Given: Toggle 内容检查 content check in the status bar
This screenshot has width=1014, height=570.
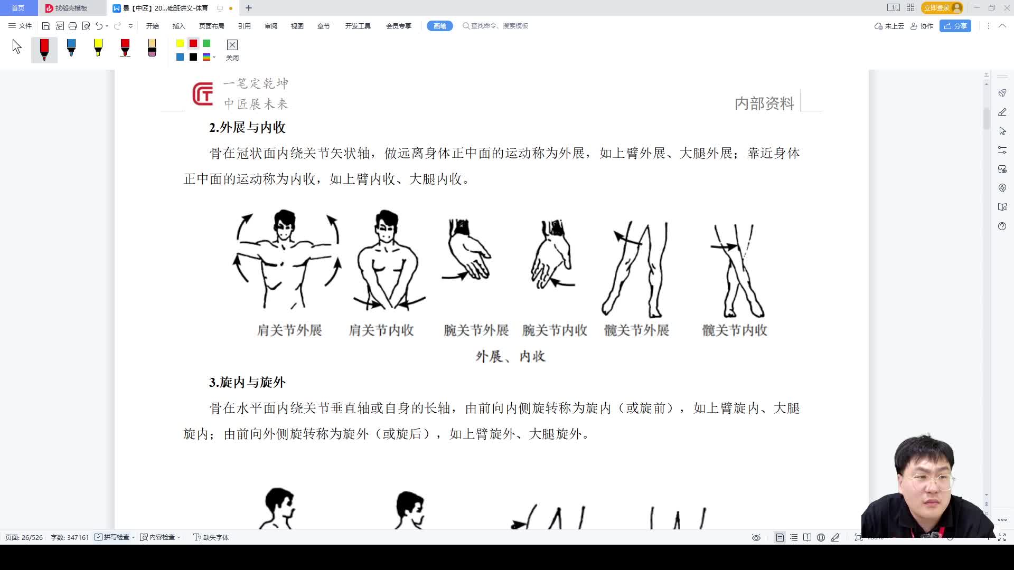Looking at the screenshot, I should (x=159, y=537).
